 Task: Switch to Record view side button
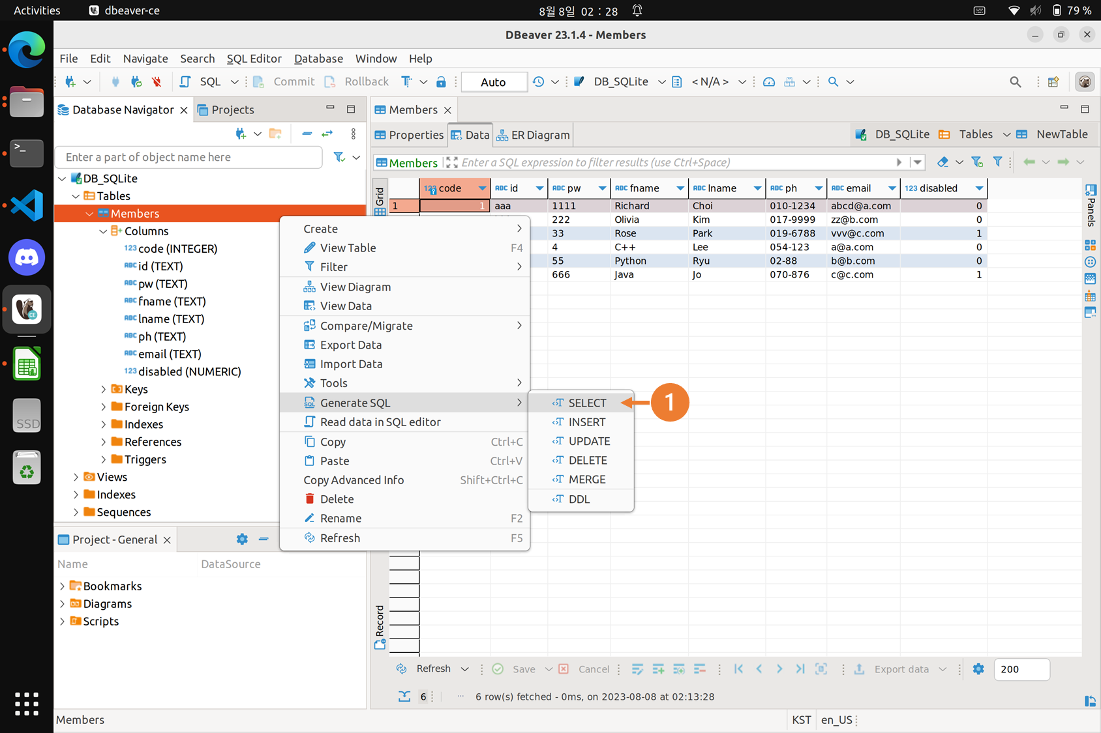pyautogui.click(x=380, y=627)
